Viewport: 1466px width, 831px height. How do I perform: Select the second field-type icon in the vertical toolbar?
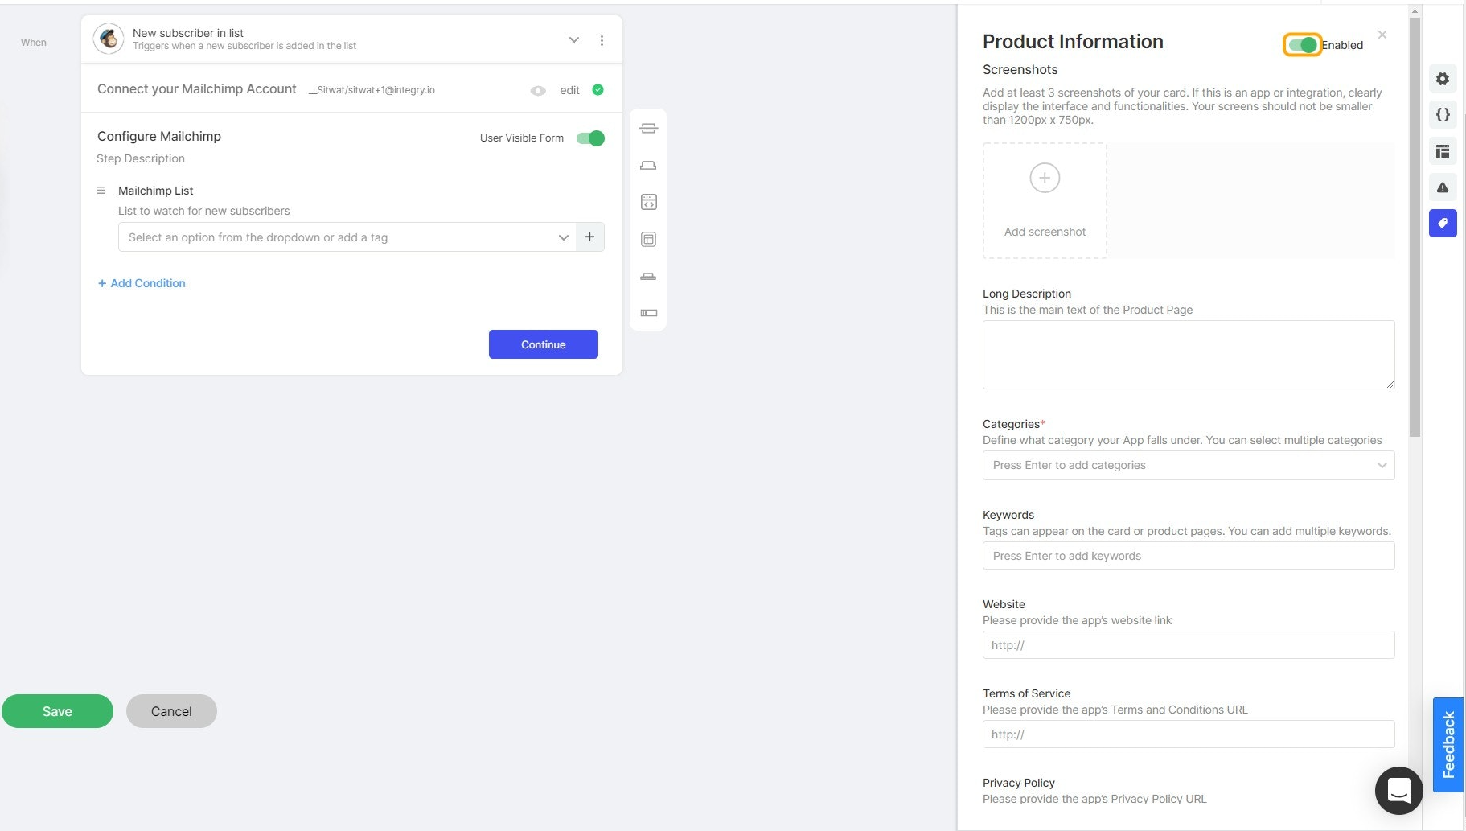[648, 165]
